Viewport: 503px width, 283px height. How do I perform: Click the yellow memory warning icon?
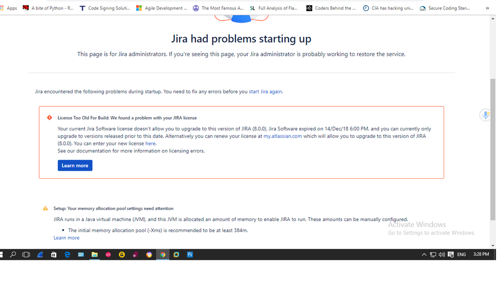[x=45, y=208]
